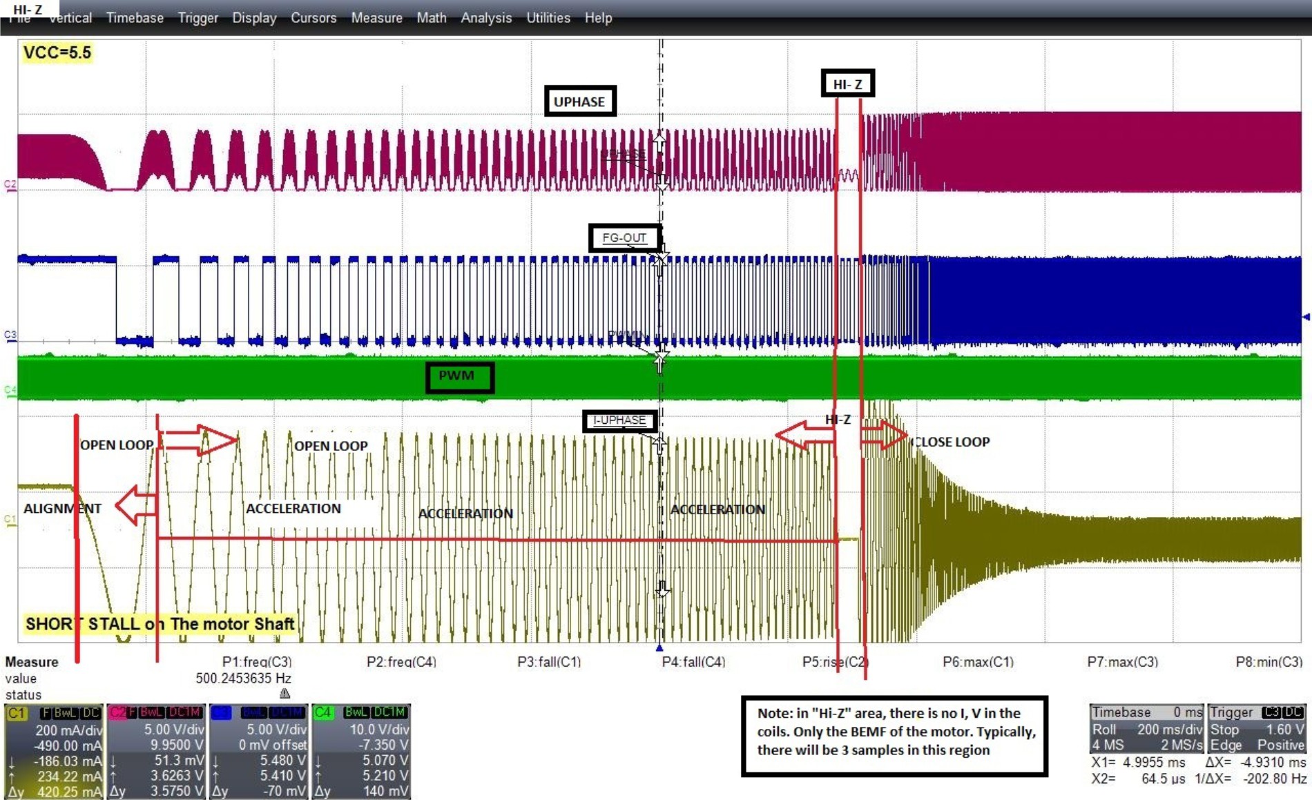The image size is (1312, 800).
Task: Open the Analysis menu
Action: 486,18
